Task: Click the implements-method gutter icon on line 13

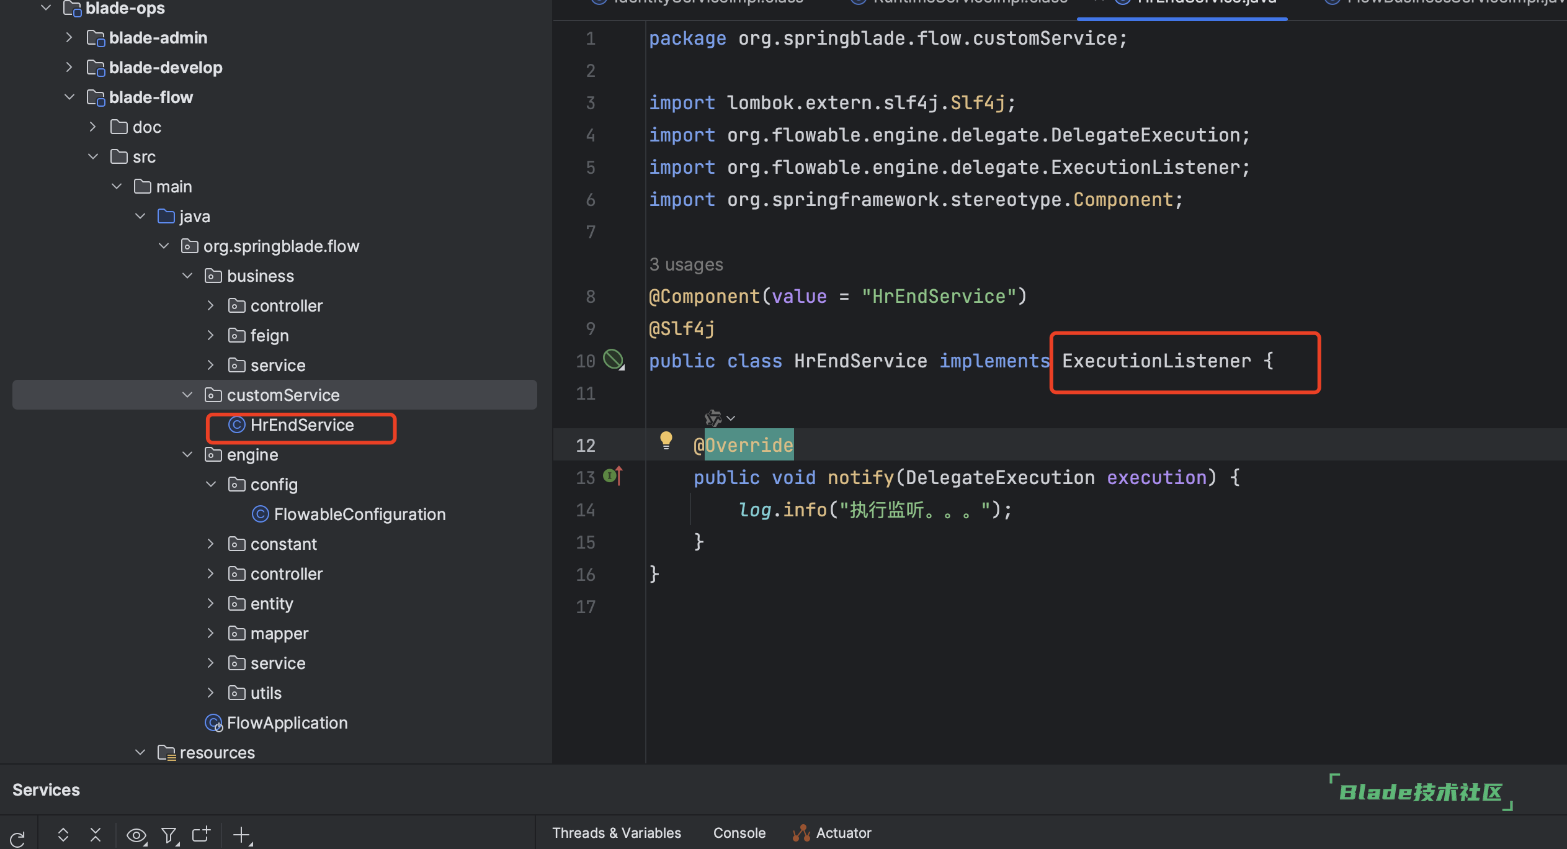Action: pyautogui.click(x=613, y=476)
